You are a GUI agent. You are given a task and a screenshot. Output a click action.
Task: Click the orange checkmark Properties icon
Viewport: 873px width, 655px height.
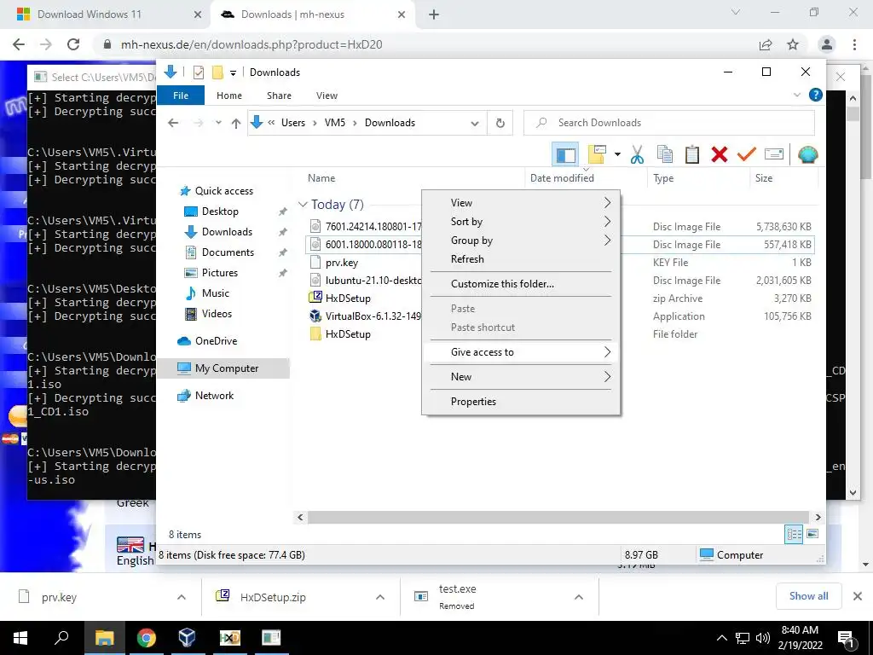click(x=747, y=154)
